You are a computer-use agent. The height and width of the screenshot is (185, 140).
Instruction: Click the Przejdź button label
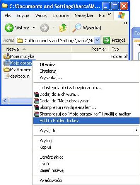(119, 41)
